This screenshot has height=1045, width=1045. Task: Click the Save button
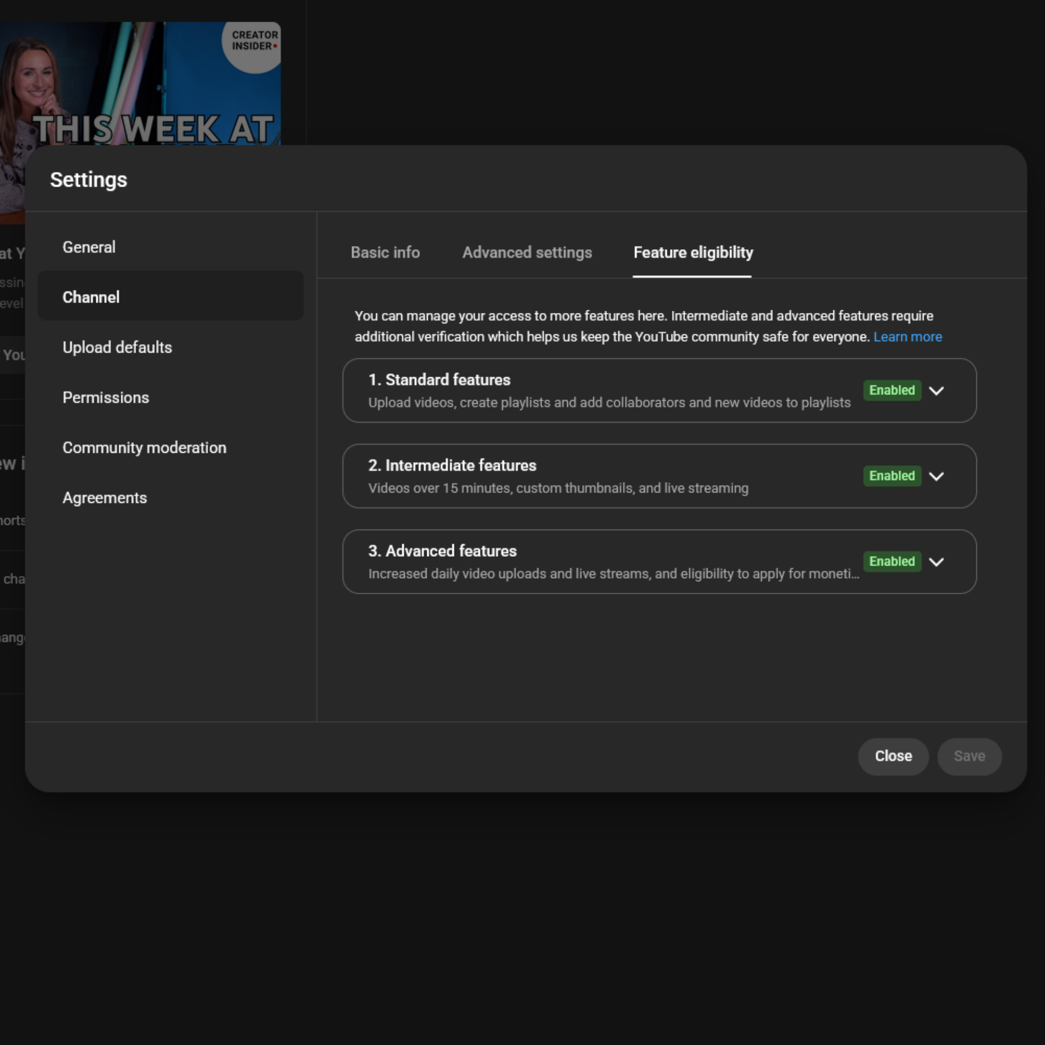[x=969, y=756]
